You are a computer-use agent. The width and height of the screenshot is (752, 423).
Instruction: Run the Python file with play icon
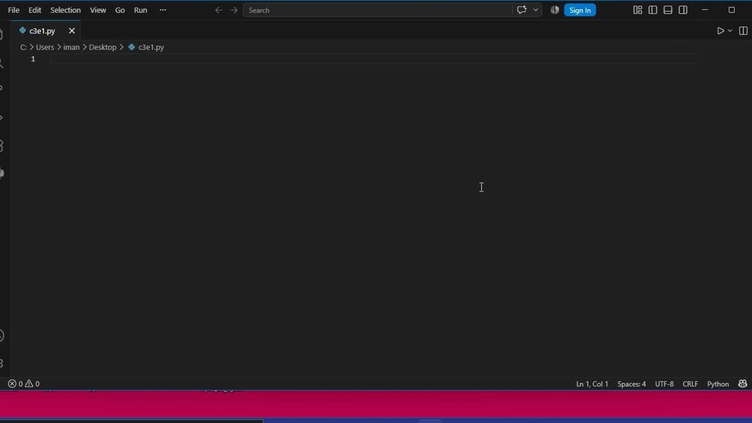pyautogui.click(x=720, y=31)
